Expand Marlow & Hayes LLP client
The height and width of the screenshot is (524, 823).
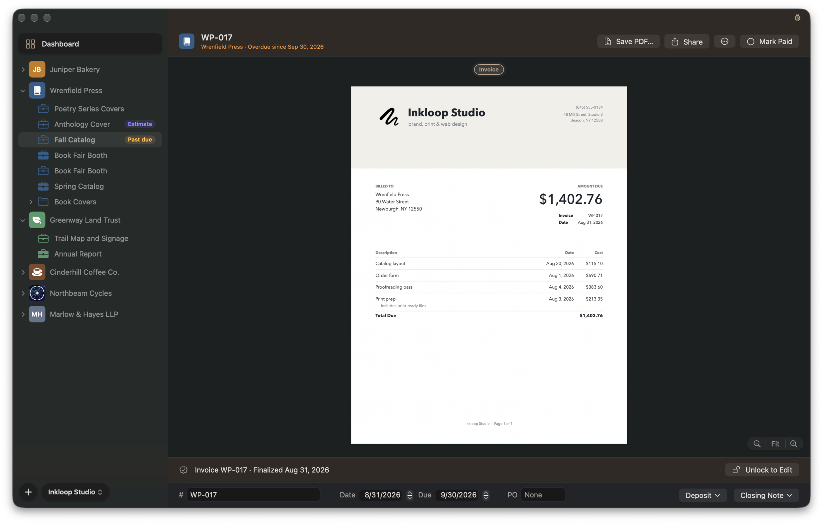[23, 314]
